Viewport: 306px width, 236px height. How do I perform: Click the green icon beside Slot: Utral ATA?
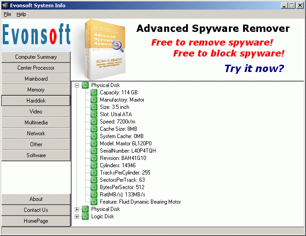tap(93, 114)
